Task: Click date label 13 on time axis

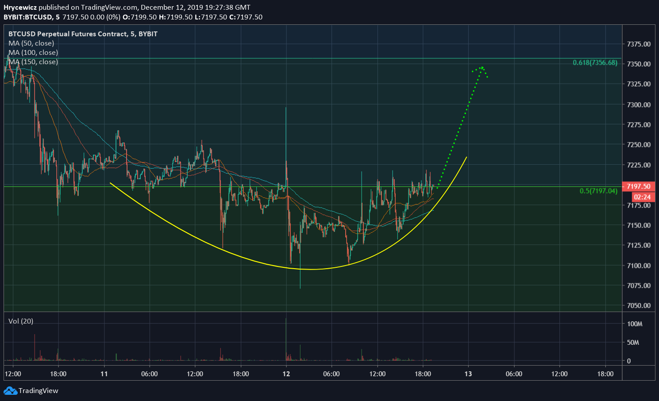Action: pos(468,374)
